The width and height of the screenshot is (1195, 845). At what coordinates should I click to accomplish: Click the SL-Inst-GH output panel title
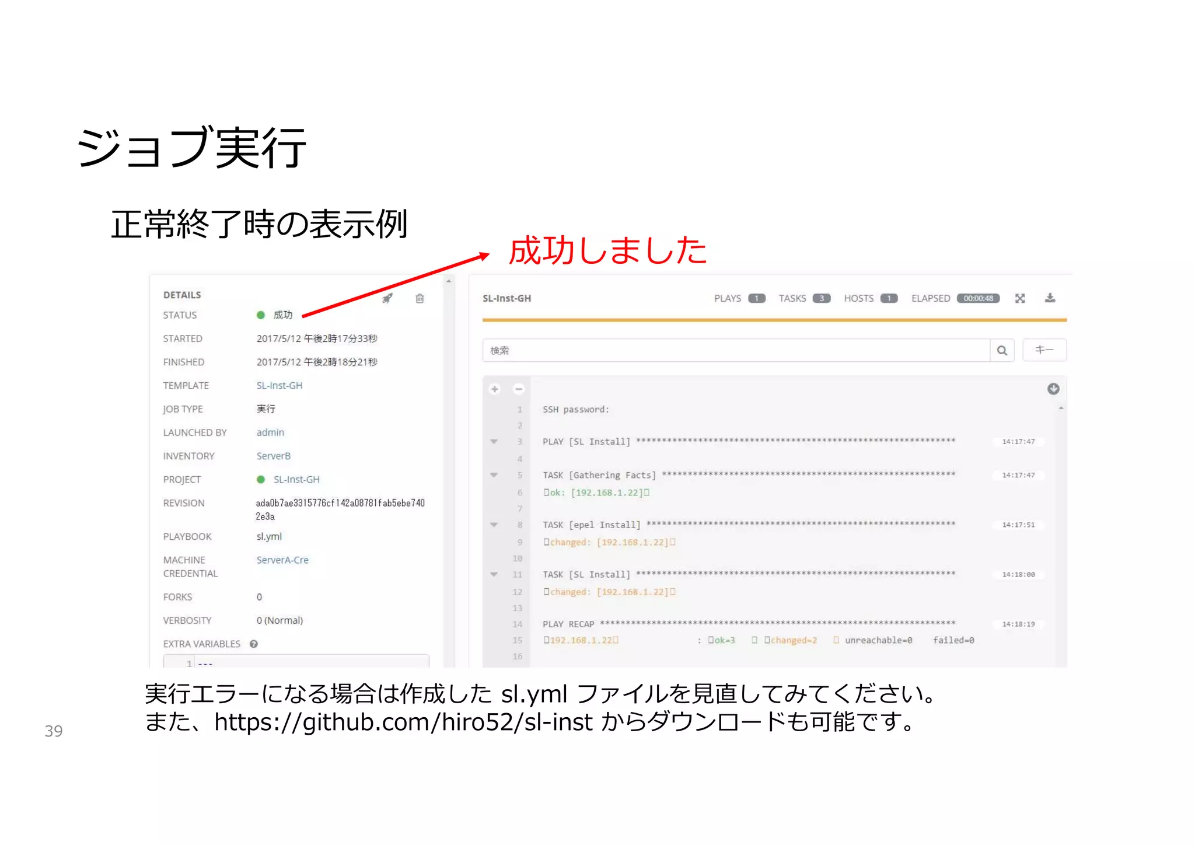[x=506, y=298]
